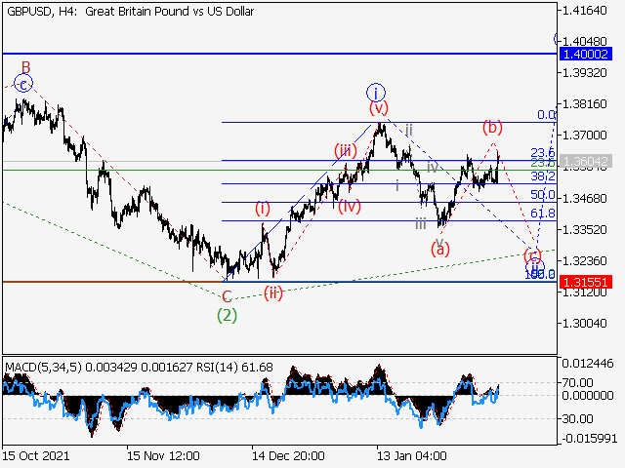Click the gray 1.36042 current price label
Viewport: 625px width, 468px height.
pyautogui.click(x=585, y=162)
